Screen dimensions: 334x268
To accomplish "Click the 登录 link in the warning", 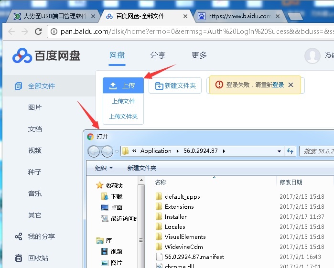I will (278, 85).
